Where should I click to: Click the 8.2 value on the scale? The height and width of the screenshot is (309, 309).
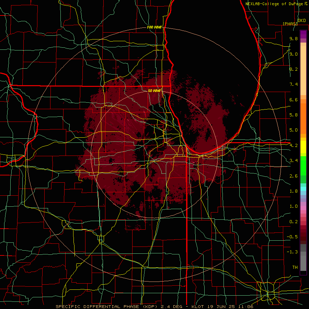coord(294,69)
